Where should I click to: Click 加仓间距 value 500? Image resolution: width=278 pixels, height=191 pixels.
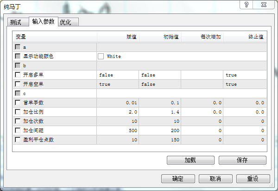point(118,131)
